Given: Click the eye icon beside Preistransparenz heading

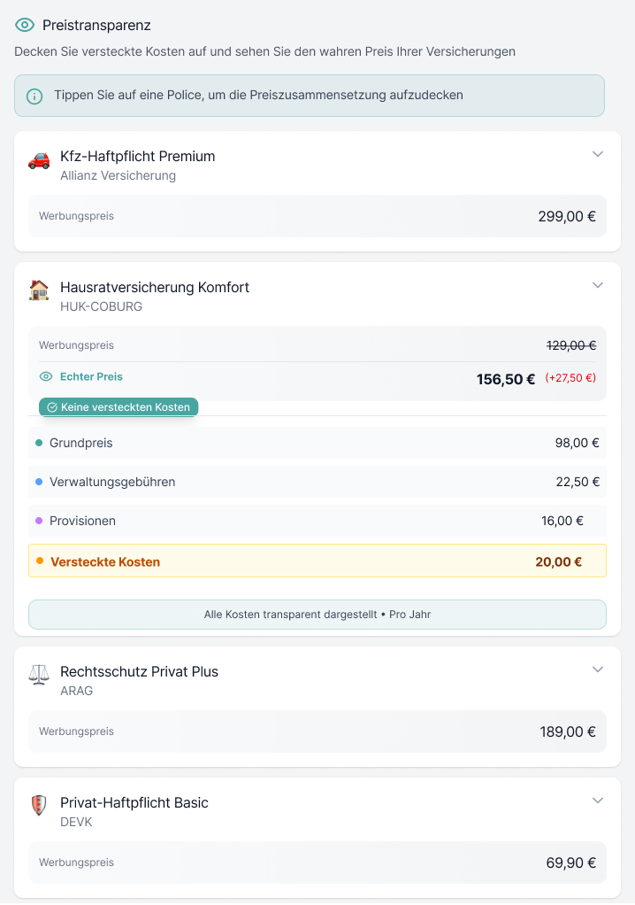Looking at the screenshot, I should [x=24, y=26].
